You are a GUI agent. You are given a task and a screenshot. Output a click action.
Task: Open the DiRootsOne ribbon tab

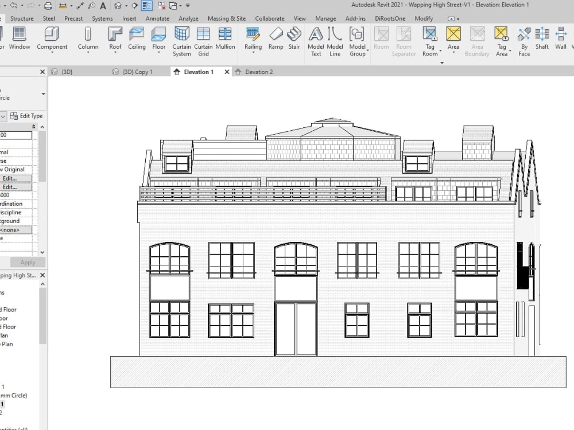[x=390, y=18]
